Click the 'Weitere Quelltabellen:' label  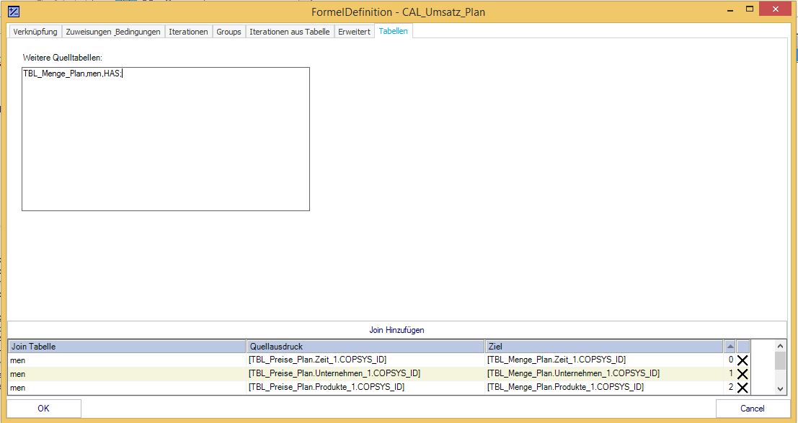(x=63, y=58)
